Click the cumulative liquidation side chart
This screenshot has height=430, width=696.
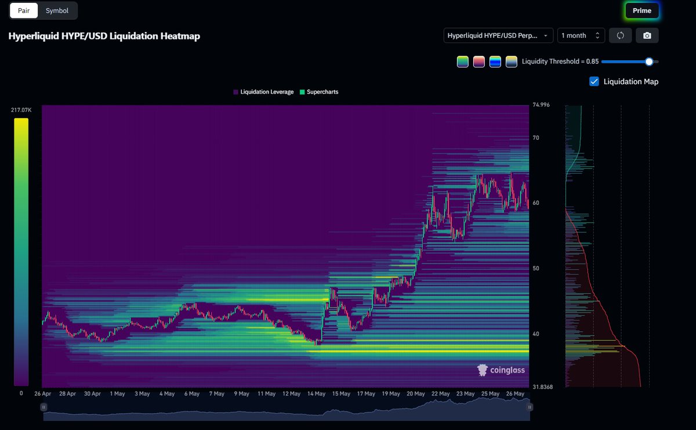608,246
